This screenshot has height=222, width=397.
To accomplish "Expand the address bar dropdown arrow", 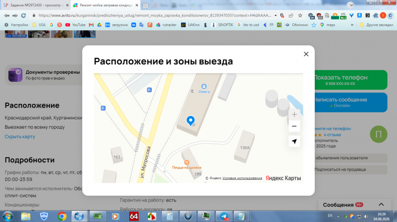I will (276, 15).
